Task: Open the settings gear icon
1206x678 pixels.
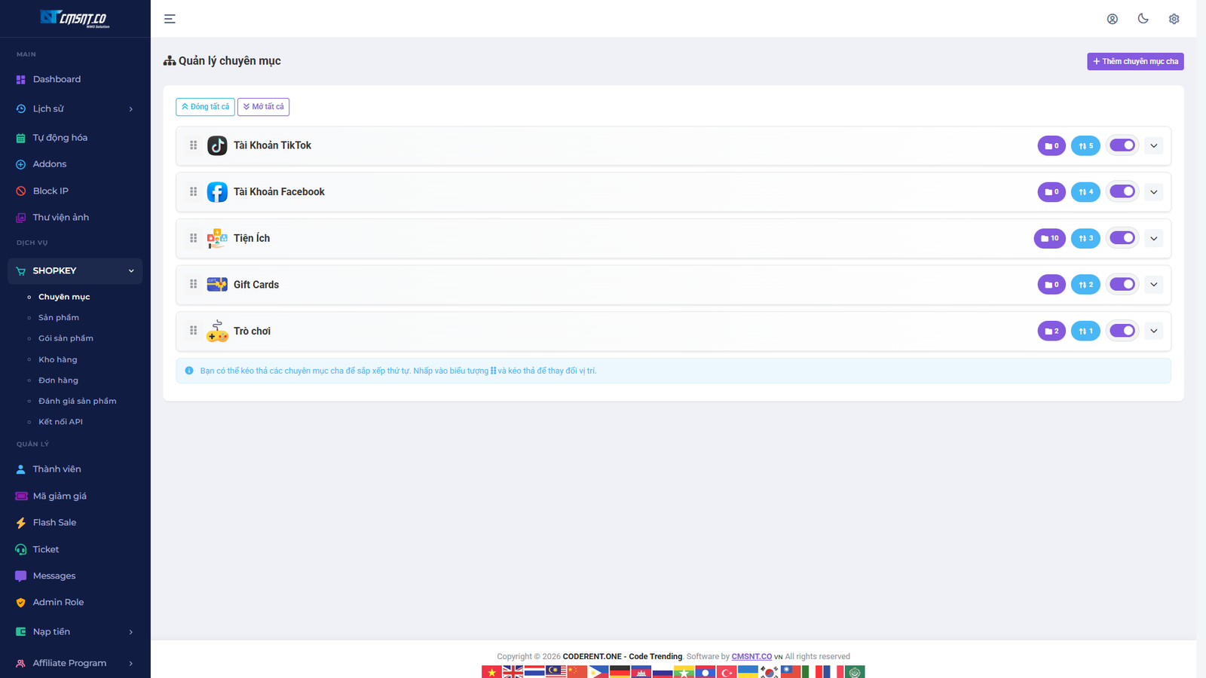Action: [1174, 19]
